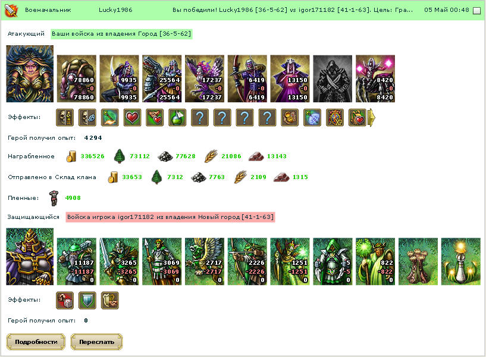Click the defender knight hero portrait
The width and height of the screenshot is (486, 357).
click(x=30, y=256)
